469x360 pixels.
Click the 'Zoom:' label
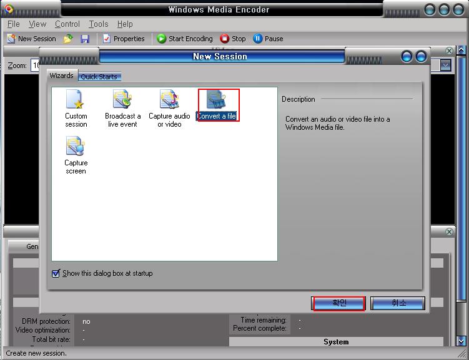pos(17,66)
